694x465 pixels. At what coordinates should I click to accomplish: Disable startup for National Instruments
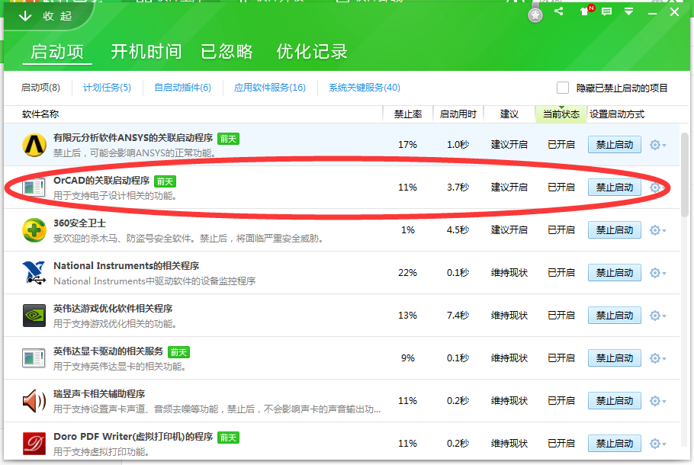615,273
